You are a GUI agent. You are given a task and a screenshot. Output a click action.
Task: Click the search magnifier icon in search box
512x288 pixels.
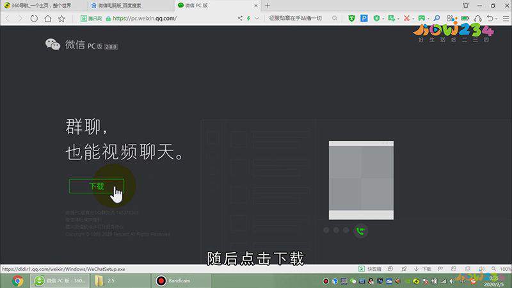334,19
